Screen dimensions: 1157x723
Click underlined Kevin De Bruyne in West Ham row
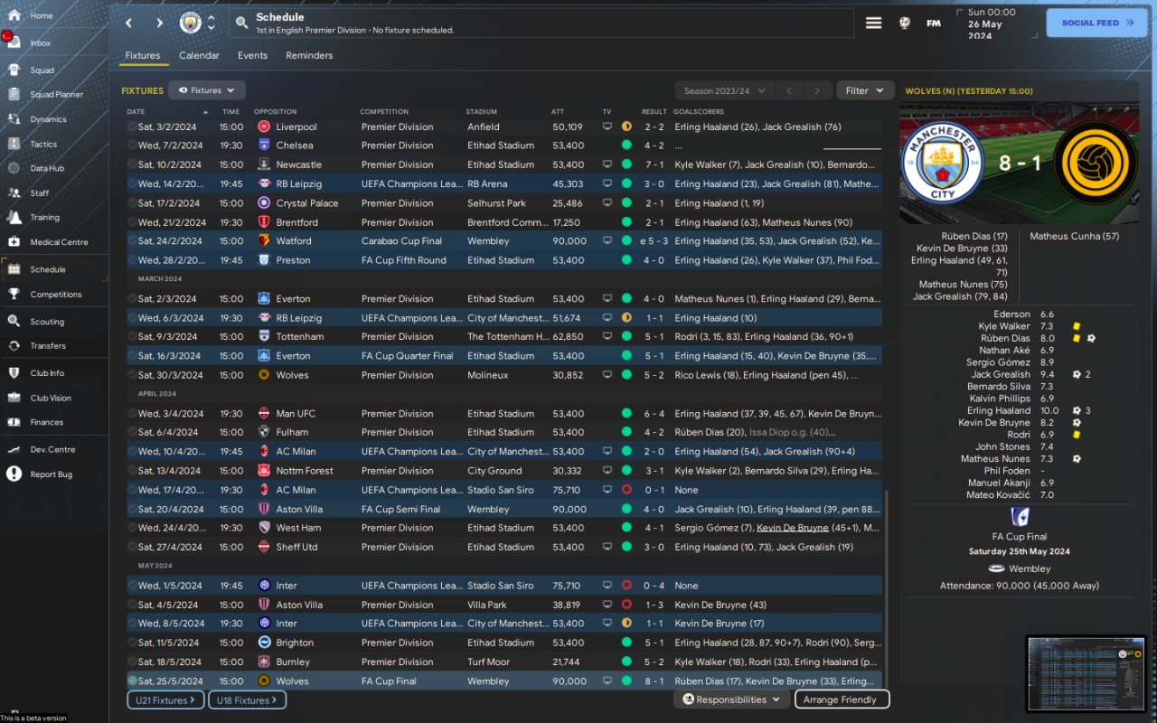(x=793, y=528)
